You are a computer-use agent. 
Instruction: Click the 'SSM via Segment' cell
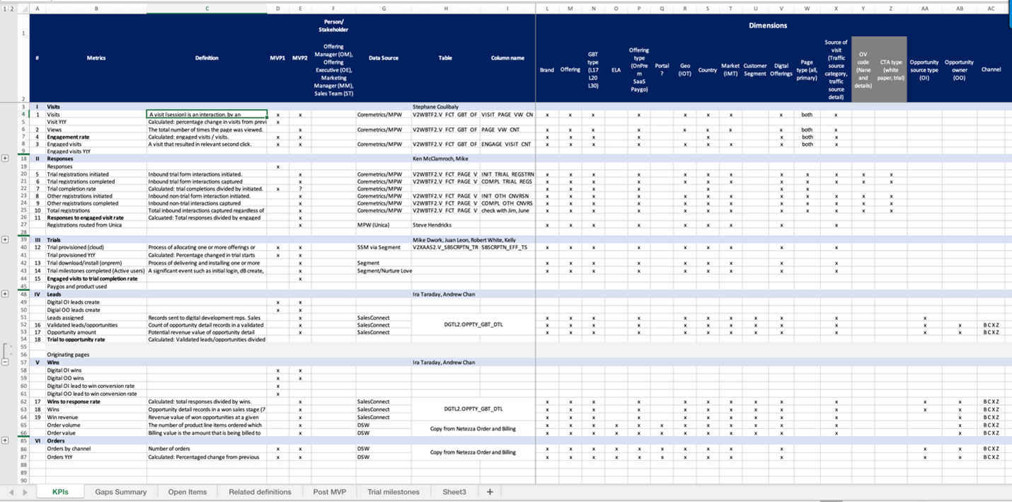click(x=384, y=247)
